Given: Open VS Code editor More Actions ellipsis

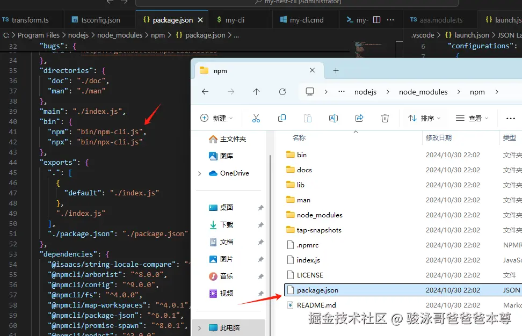Looking at the screenshot, I should [390, 20].
